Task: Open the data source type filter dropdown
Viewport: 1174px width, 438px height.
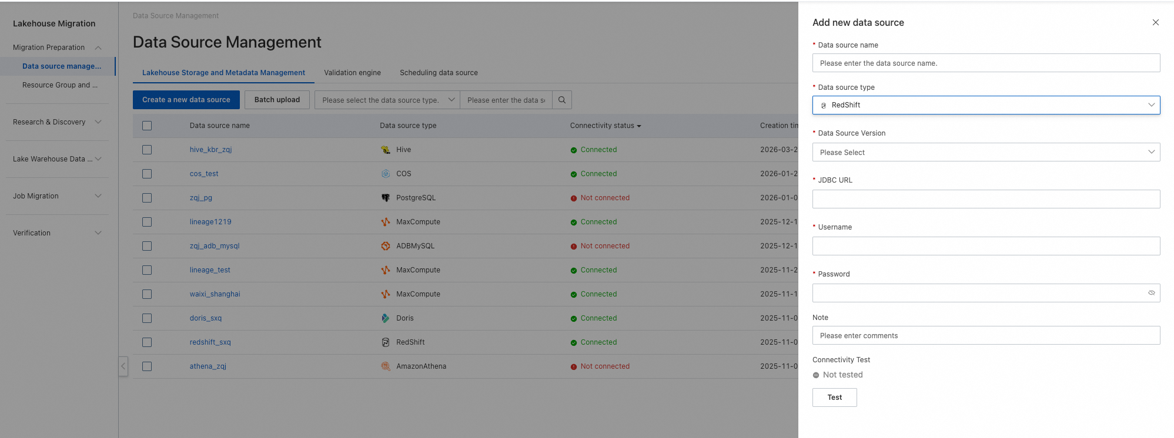Action: 387,100
